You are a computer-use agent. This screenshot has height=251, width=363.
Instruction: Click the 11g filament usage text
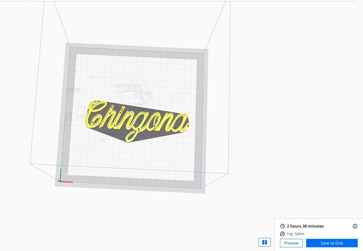(290, 234)
